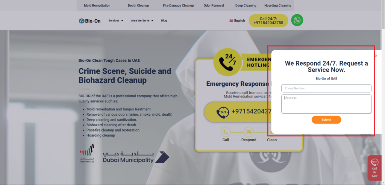Click the yellow +971542043755 hotline number button

[238, 112]
